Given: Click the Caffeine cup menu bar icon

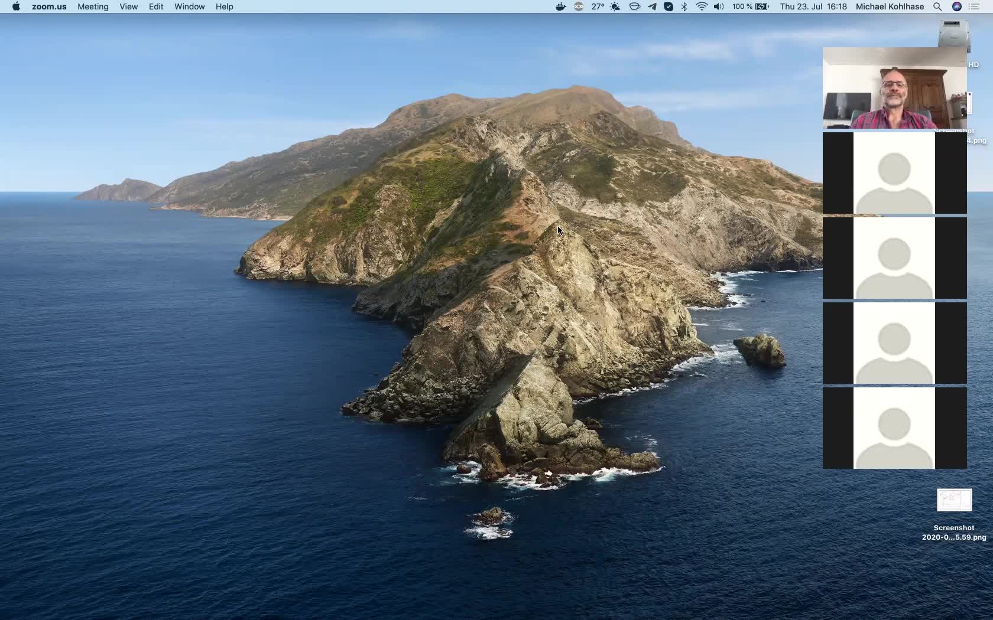Looking at the screenshot, I should click(x=634, y=6).
